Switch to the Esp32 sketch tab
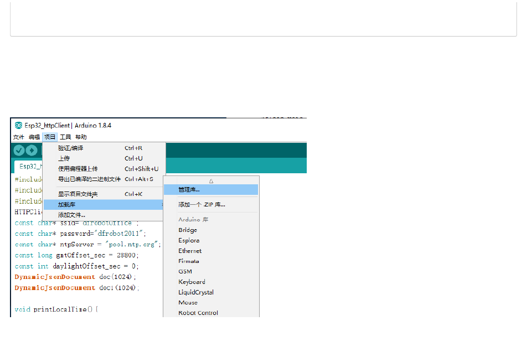The image size is (526, 362). click(28, 167)
